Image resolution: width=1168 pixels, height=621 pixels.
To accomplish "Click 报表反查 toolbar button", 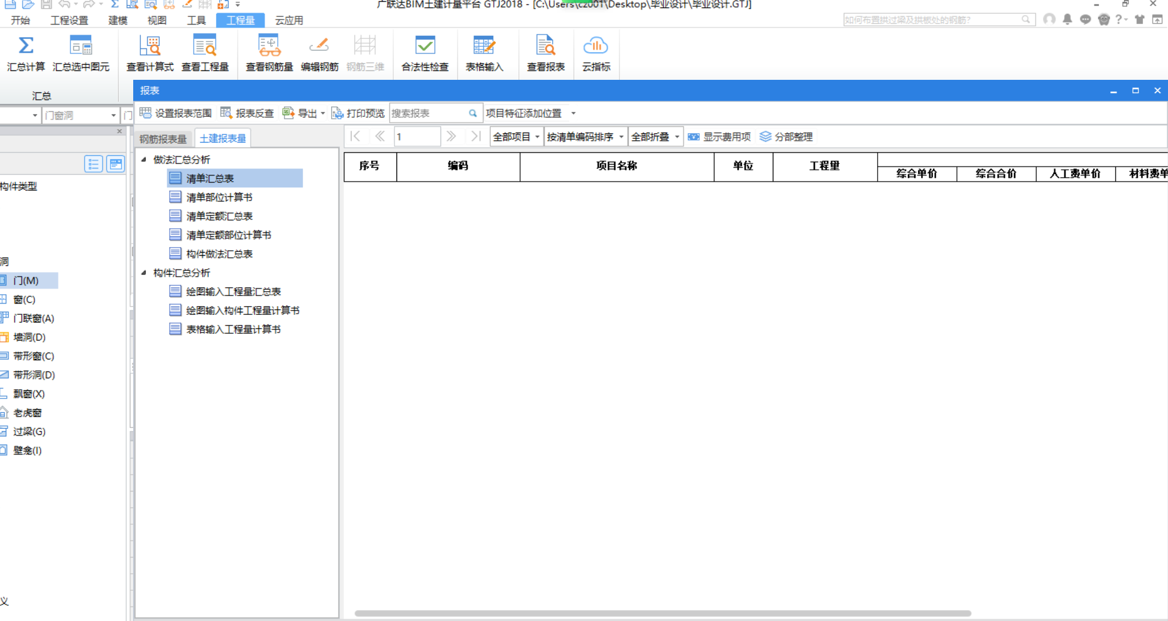I will pyautogui.click(x=247, y=113).
